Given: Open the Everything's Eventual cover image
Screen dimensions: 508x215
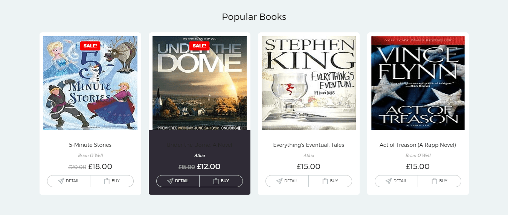Looking at the screenshot, I should (x=309, y=83).
